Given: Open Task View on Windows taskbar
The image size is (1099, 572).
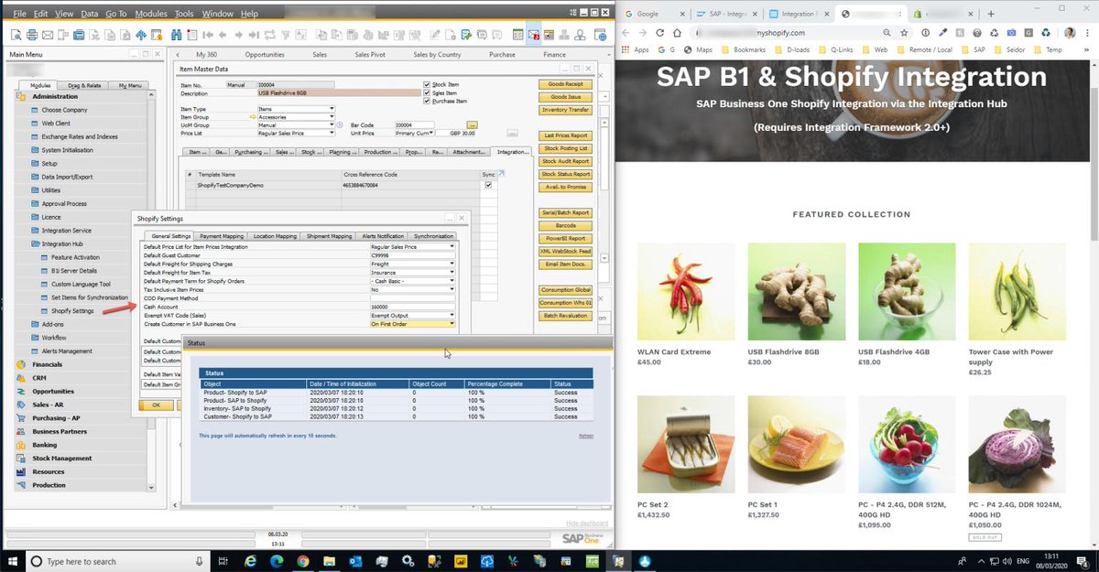Looking at the screenshot, I should pos(223,561).
